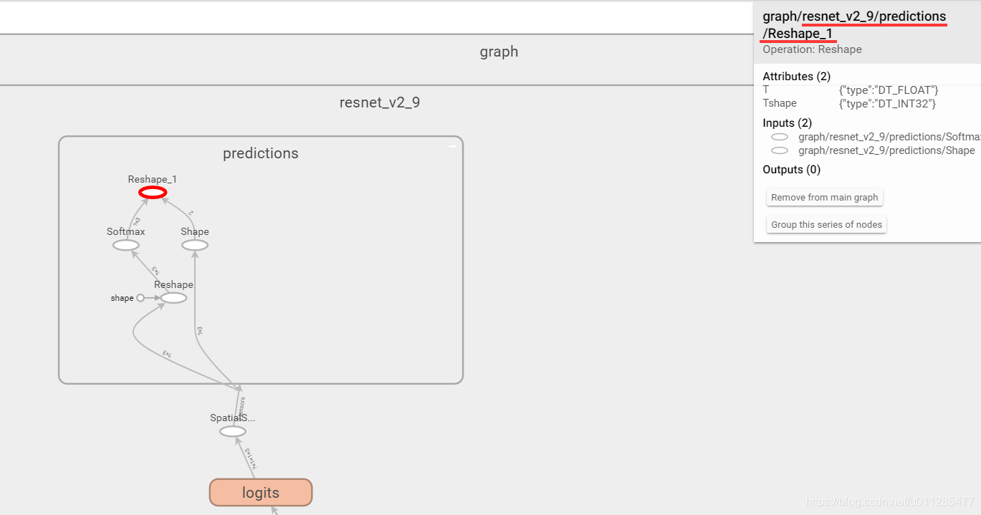
Task: Click the small shape constant node
Action: pos(140,297)
